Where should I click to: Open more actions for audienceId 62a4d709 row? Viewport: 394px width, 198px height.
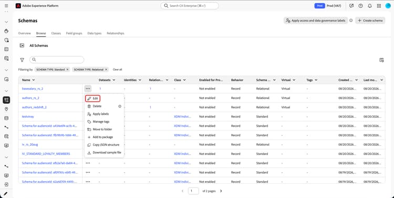tap(88, 182)
